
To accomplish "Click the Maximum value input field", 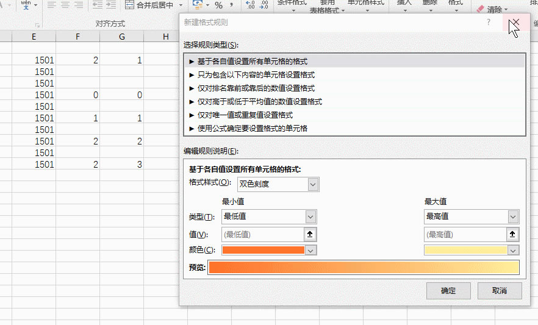I will point(465,235).
